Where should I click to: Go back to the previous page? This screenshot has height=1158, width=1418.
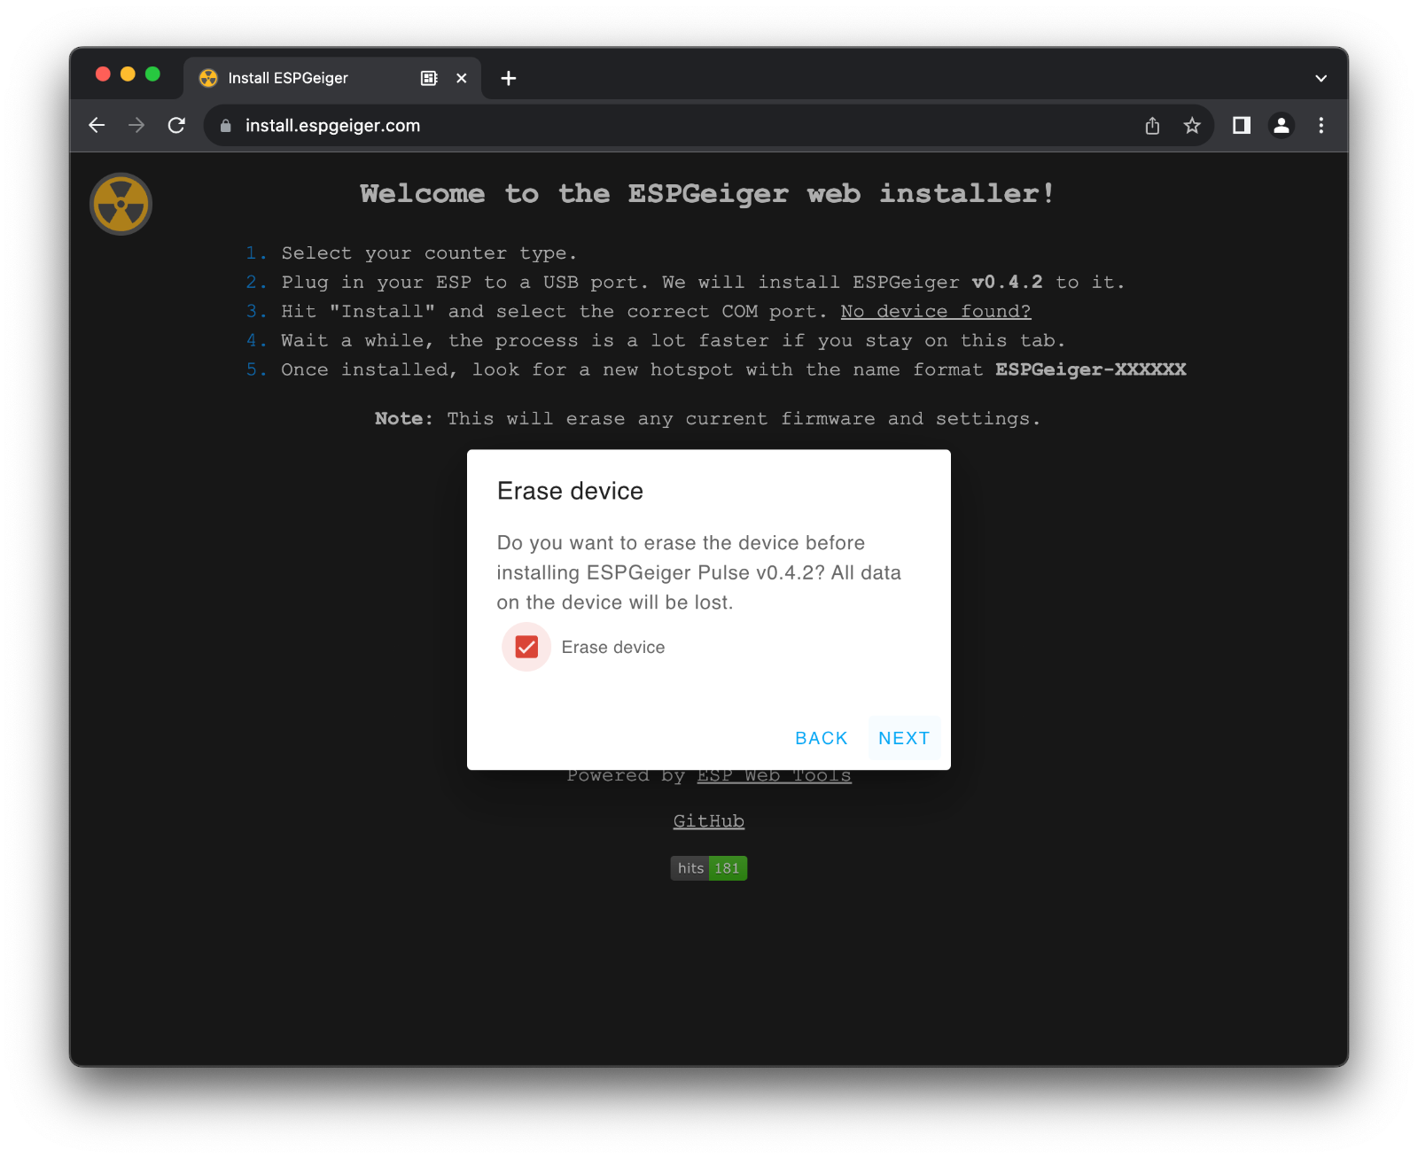click(97, 126)
